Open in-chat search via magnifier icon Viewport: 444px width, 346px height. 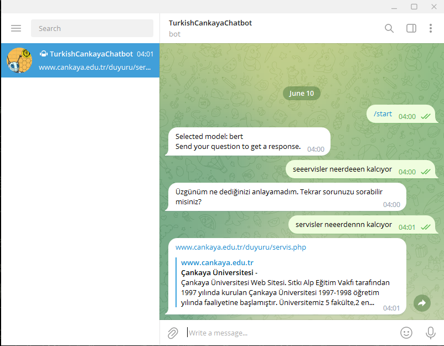tap(389, 28)
